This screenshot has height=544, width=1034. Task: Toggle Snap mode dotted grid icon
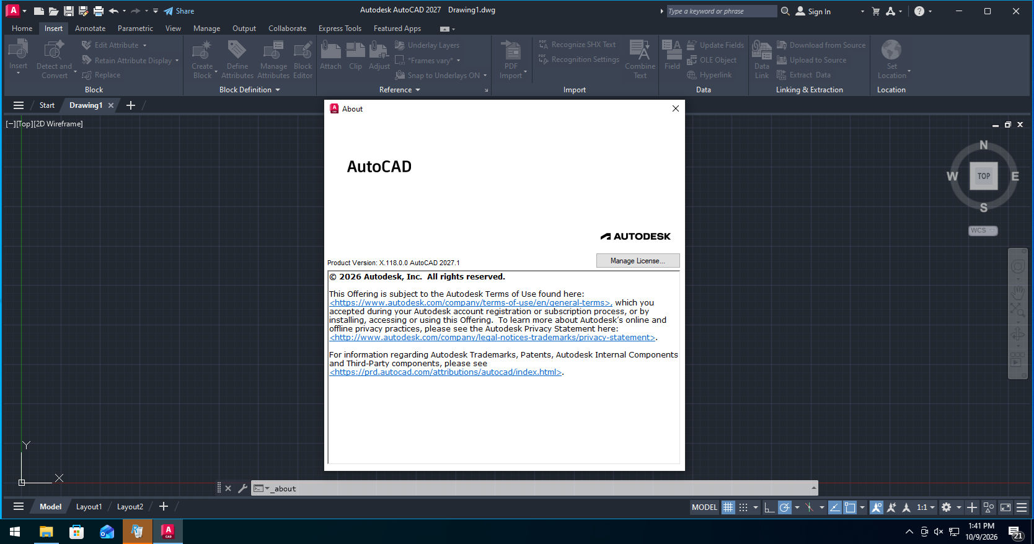(743, 507)
